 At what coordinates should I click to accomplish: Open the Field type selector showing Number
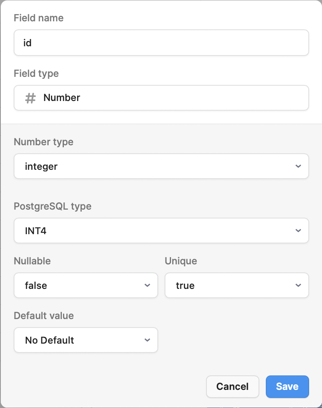pyautogui.click(x=161, y=98)
